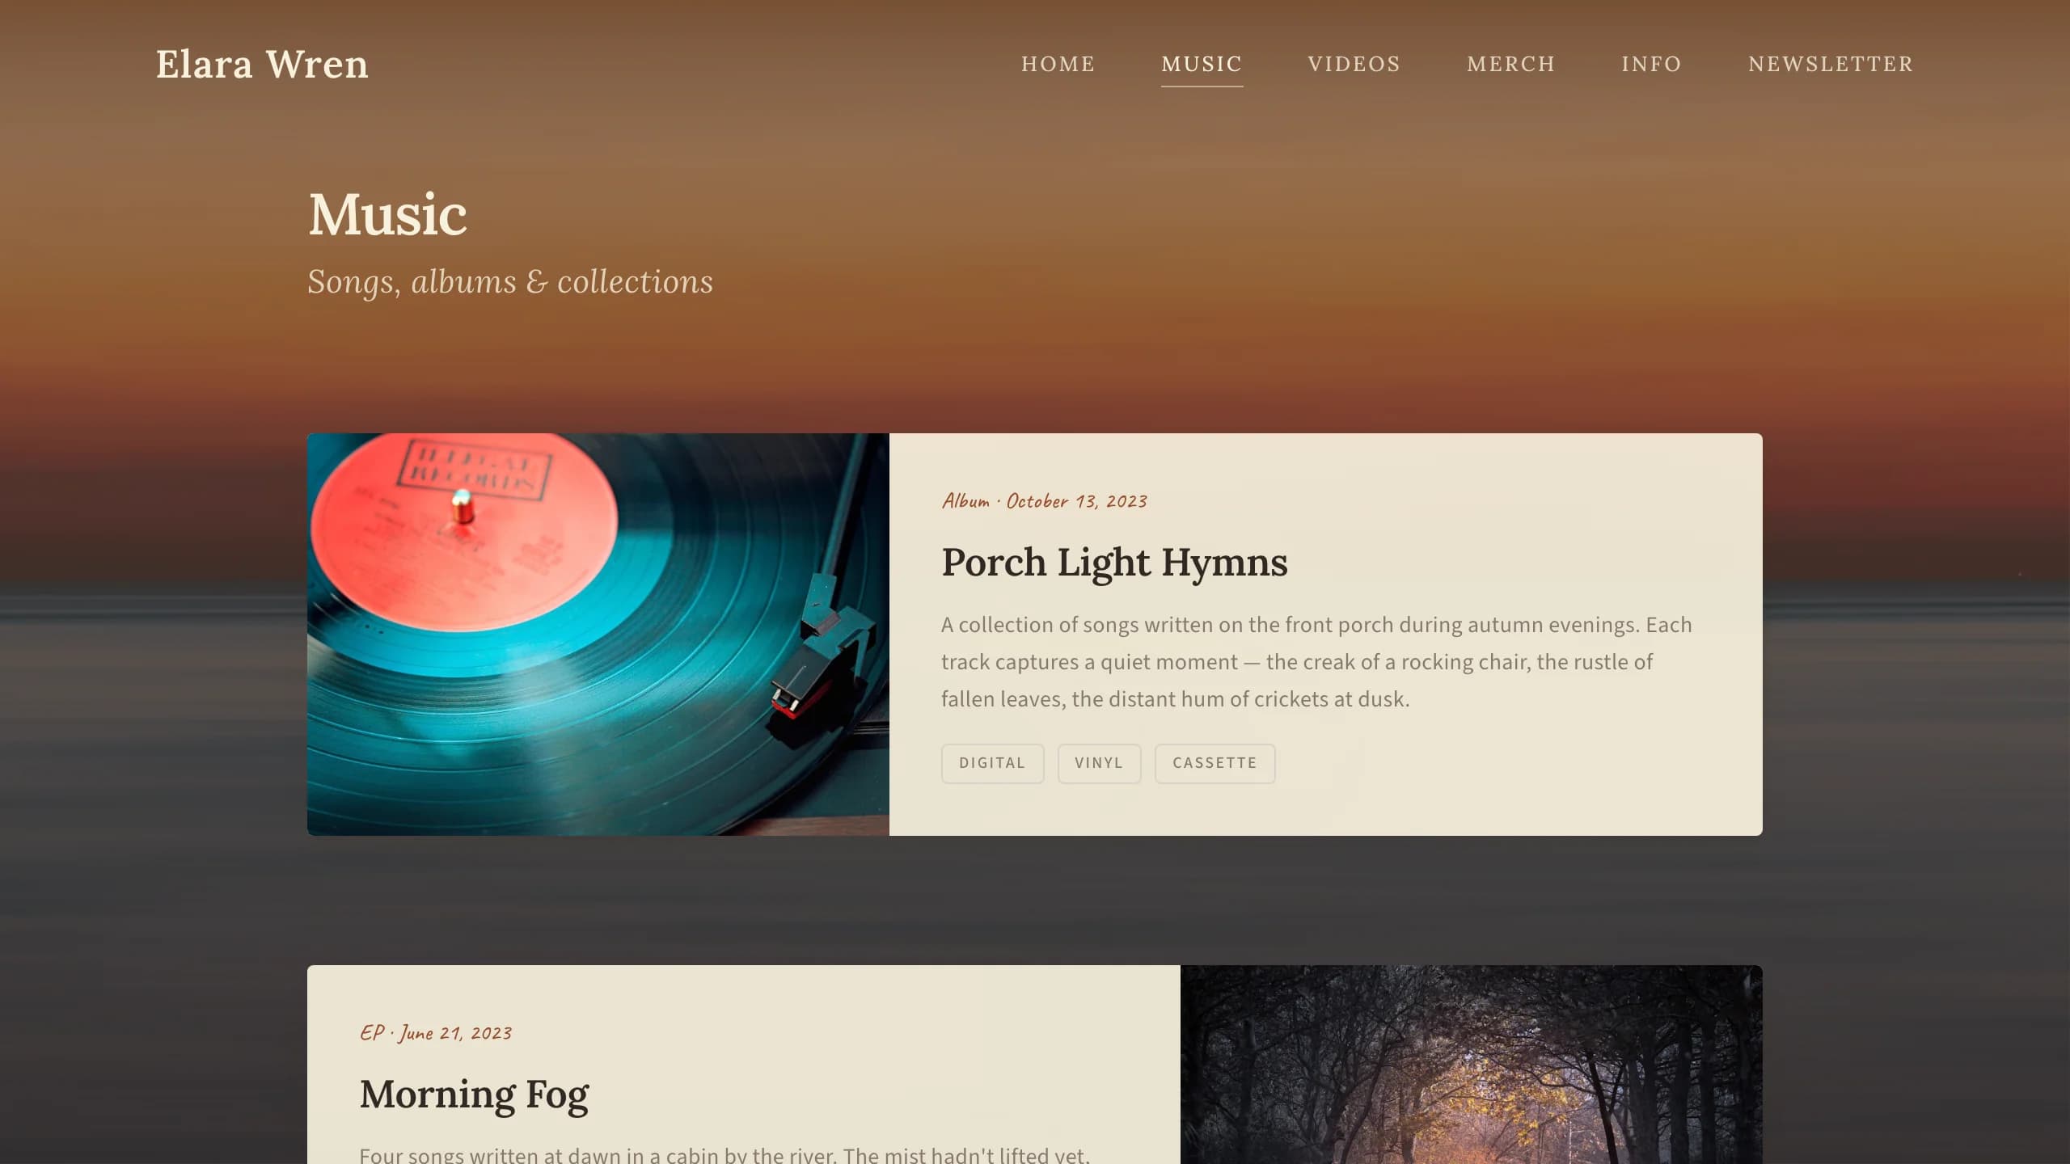Viewport: 2070px width, 1164px height.
Task: Open the Newsletter nav link
Action: pos(1831,64)
